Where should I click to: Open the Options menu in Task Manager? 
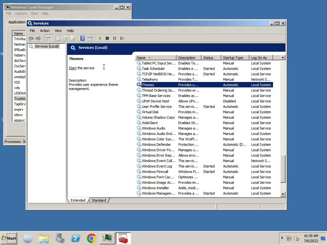coord(21,13)
